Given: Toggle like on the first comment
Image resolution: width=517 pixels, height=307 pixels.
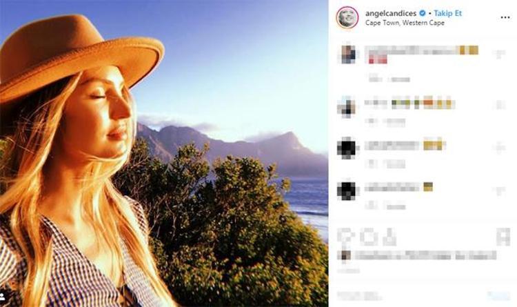Looking at the screenshot, I should pyautogui.click(x=500, y=55).
